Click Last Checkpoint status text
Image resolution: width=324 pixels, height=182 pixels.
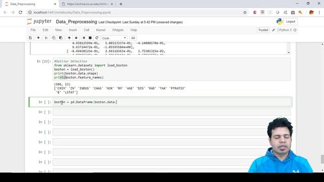click(141, 22)
